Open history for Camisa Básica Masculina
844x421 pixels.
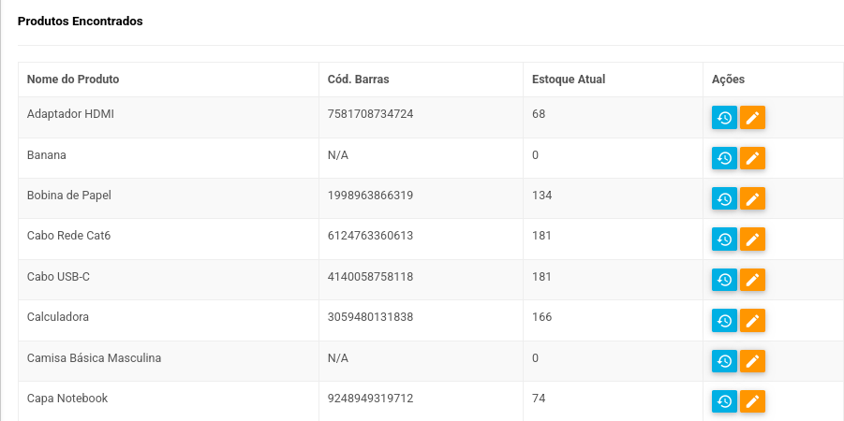click(x=724, y=361)
